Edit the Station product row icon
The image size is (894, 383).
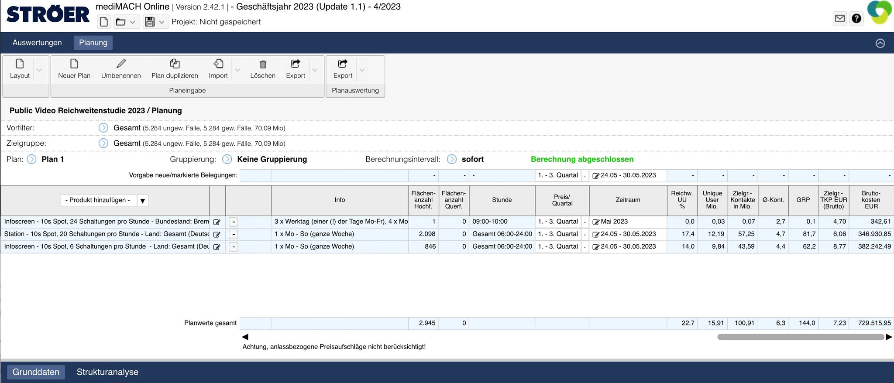click(x=217, y=234)
